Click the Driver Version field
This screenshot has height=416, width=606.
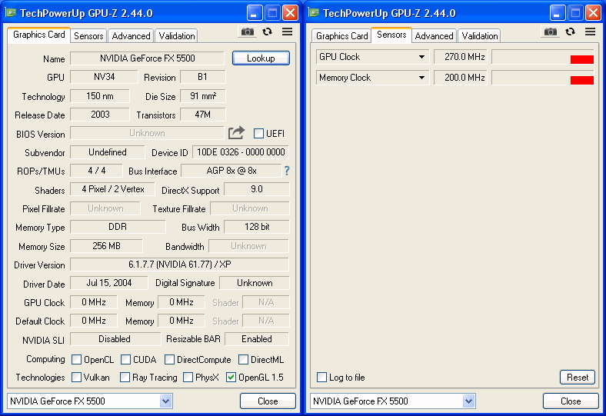(x=180, y=265)
